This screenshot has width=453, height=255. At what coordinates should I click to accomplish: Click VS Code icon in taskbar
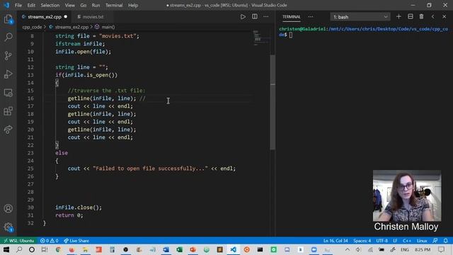233,249
